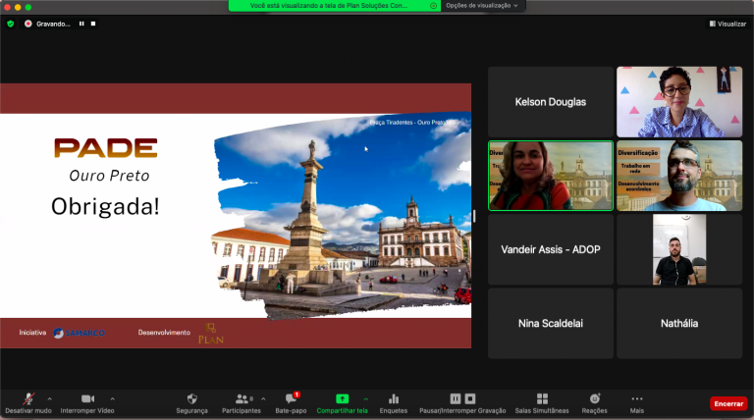Click the Desativar mudo microphone icon
This screenshot has width=754, height=420.
pos(28,398)
